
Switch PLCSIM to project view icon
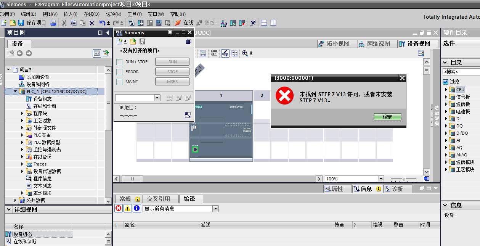point(188,42)
